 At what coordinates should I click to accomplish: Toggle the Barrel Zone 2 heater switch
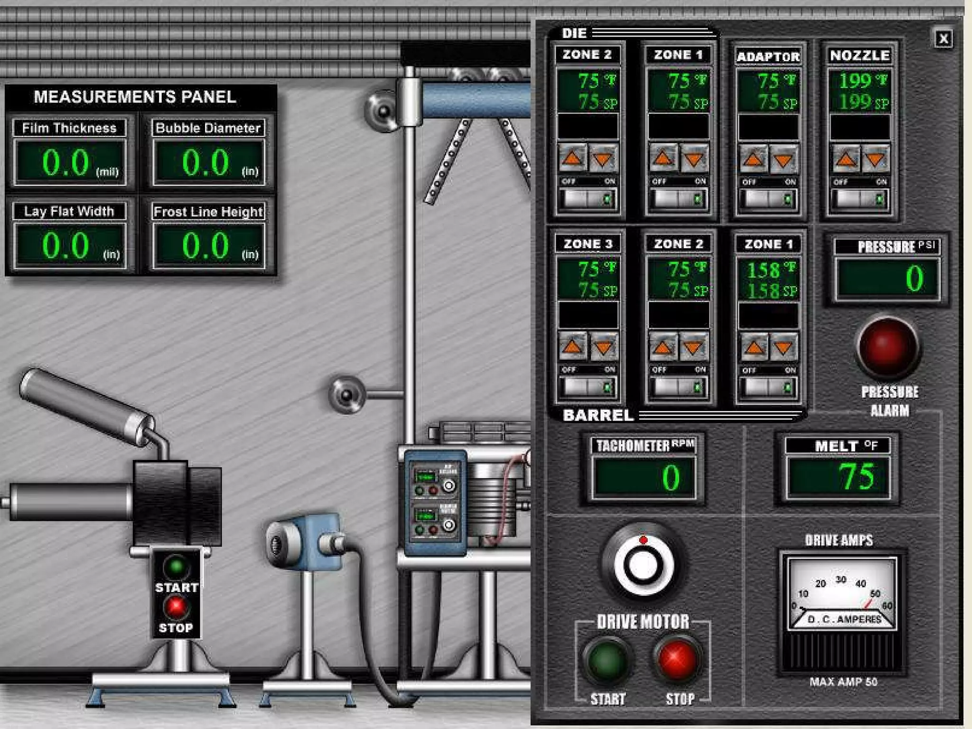pos(679,387)
